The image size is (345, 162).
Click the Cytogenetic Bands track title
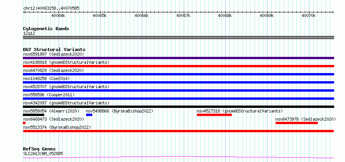click(x=46, y=29)
